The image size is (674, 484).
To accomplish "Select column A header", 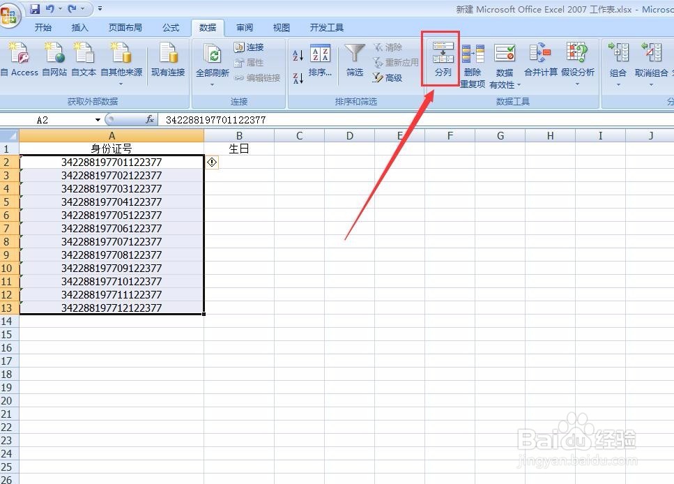I will point(112,136).
